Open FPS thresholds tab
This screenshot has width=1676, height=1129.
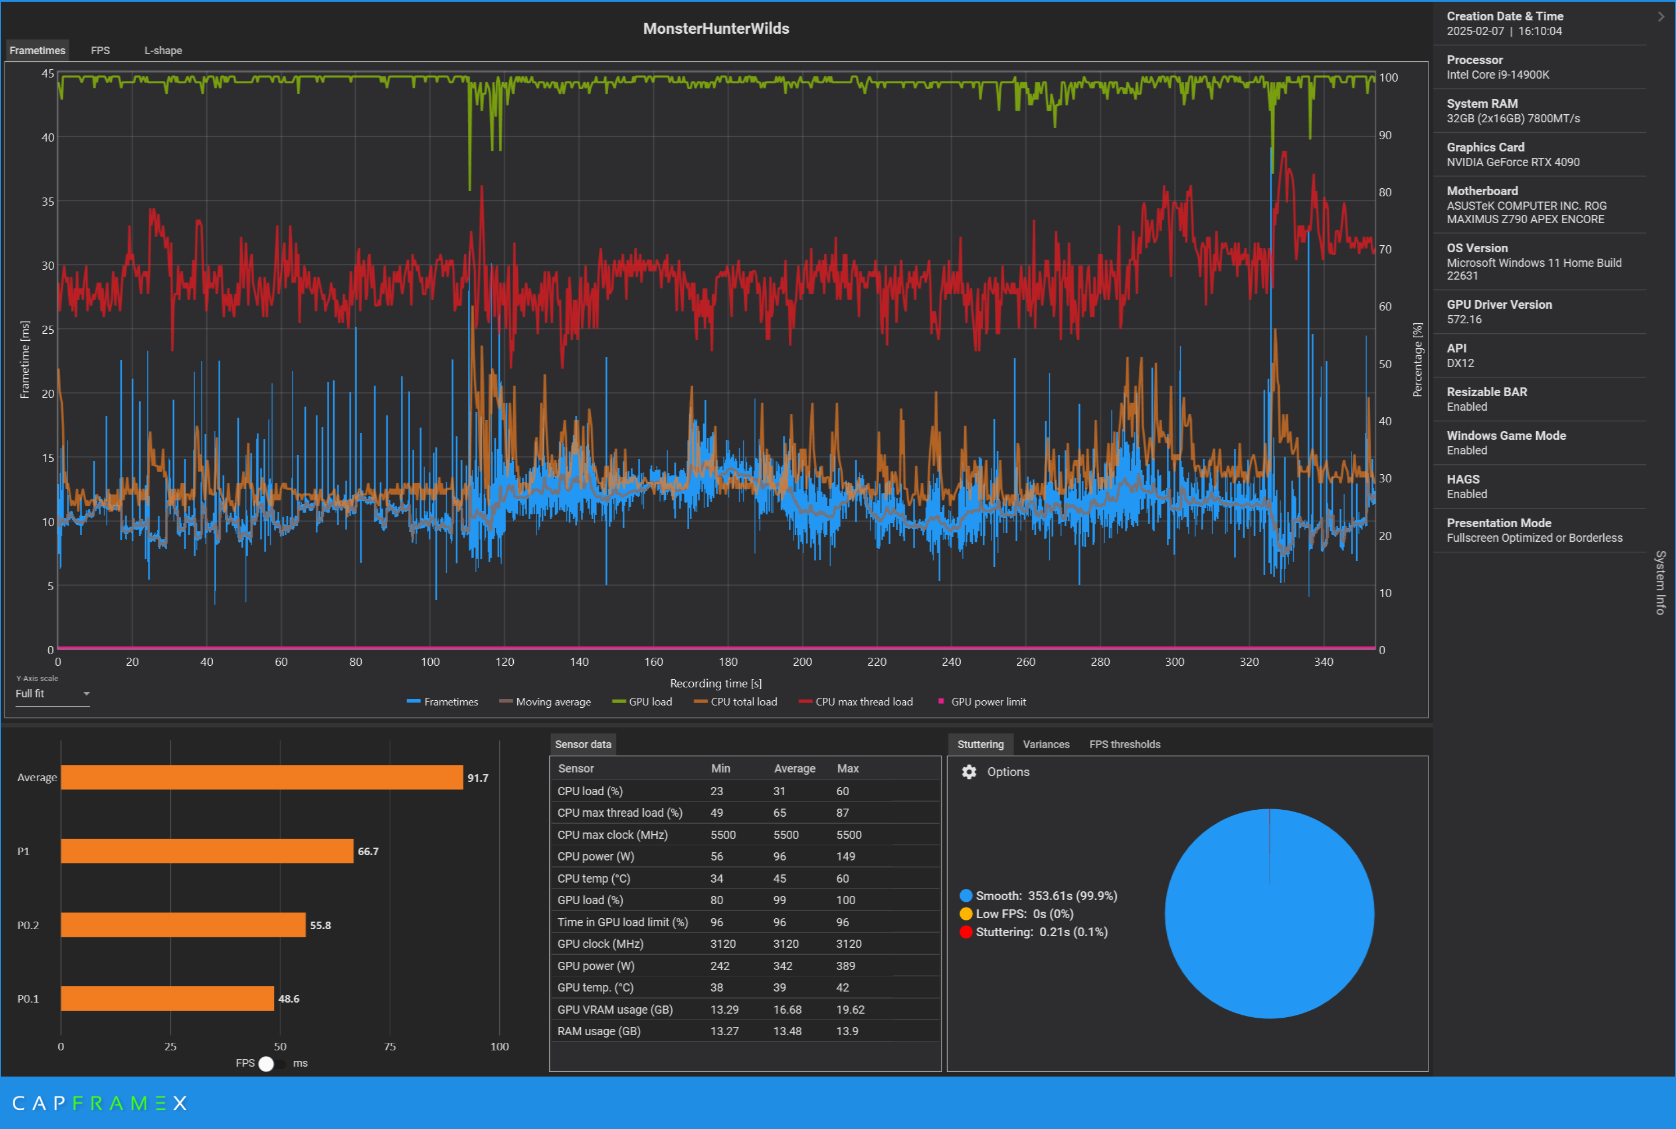click(x=1124, y=745)
